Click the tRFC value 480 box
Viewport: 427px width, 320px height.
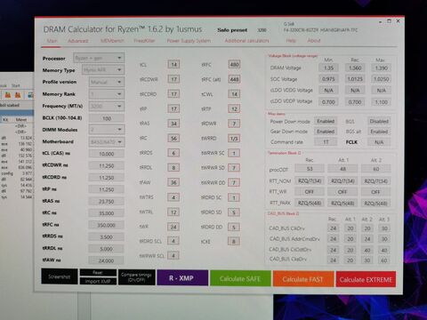(234, 64)
